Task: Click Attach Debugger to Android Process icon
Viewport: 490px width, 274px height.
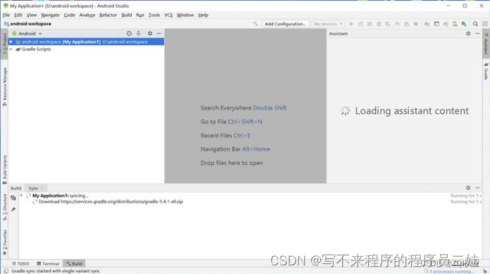Action: [x=407, y=24]
